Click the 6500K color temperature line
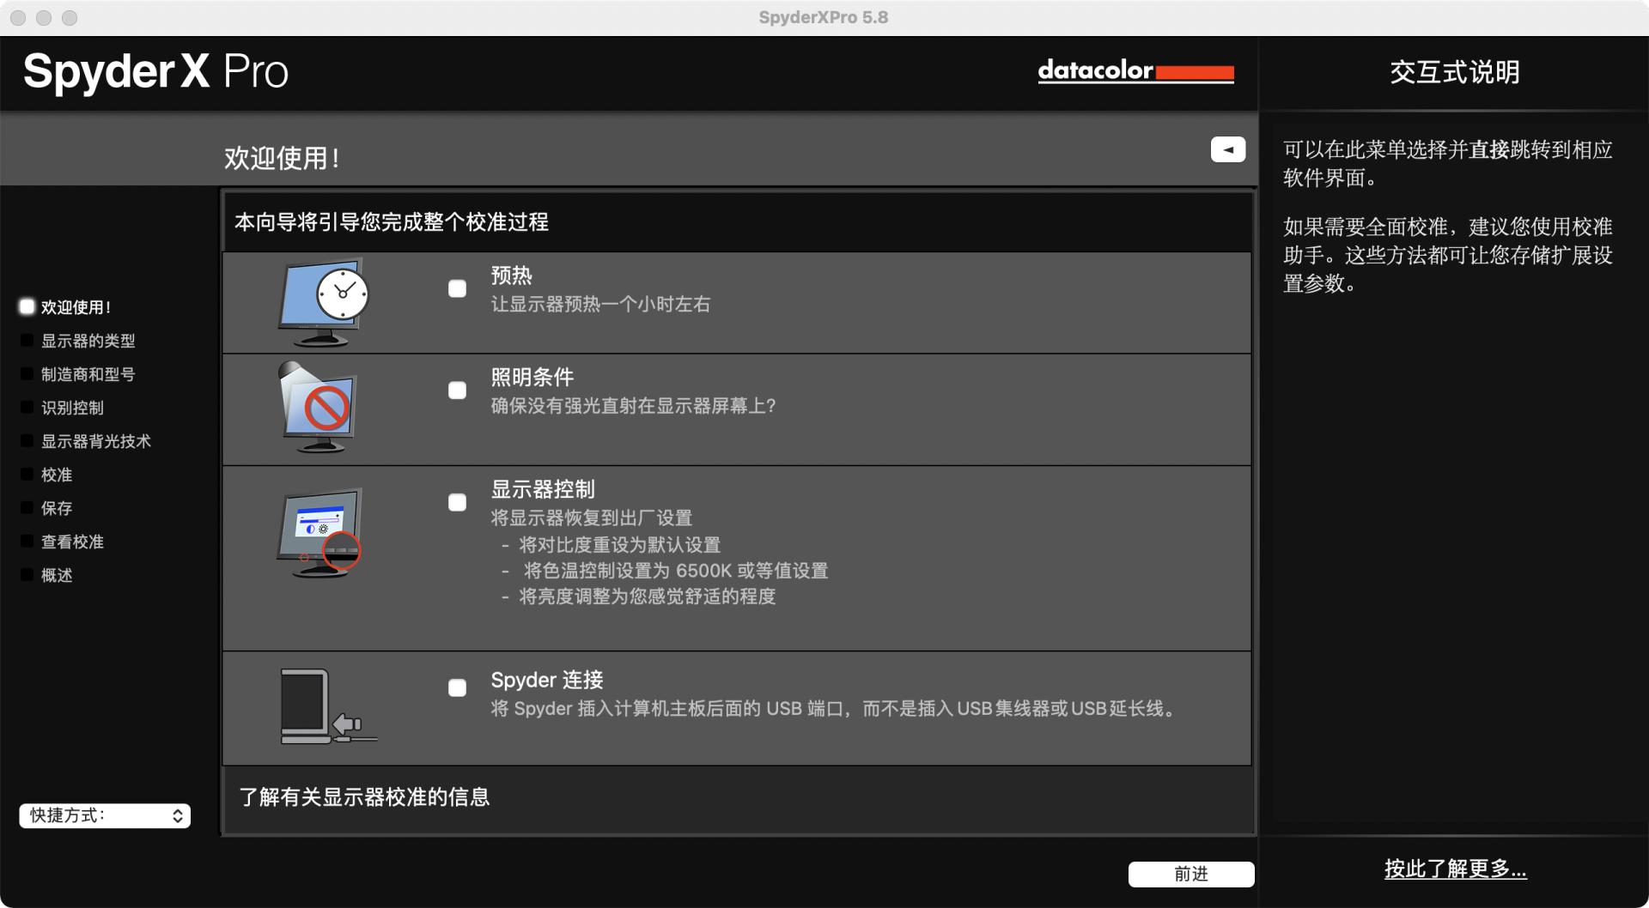1649x908 pixels. coord(676,571)
